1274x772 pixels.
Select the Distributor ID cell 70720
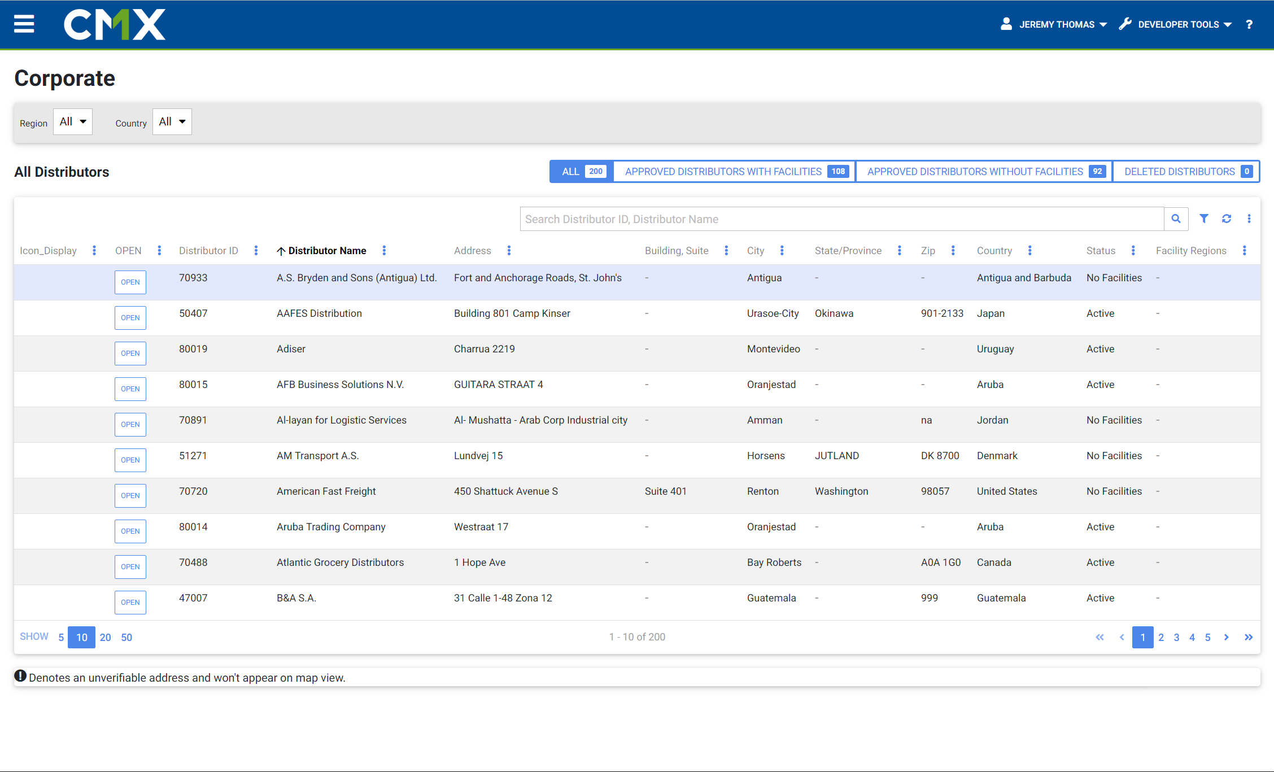(x=193, y=491)
